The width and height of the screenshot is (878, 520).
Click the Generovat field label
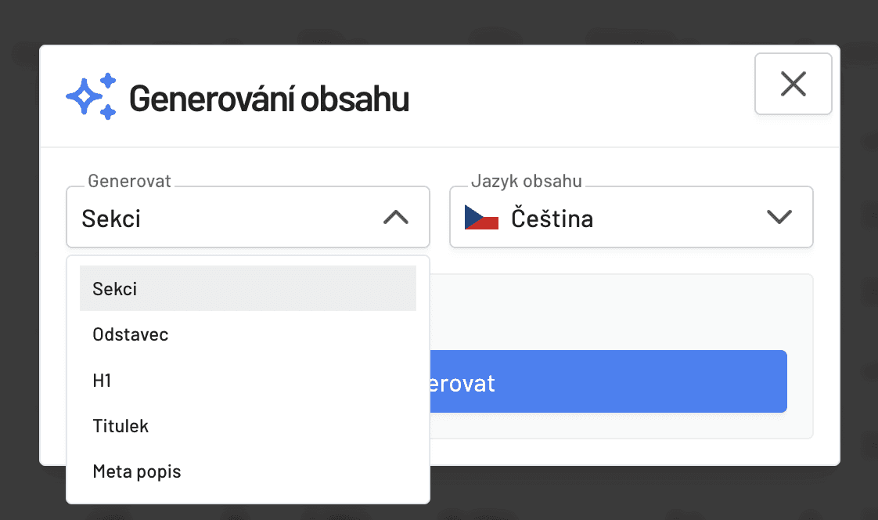(x=129, y=181)
